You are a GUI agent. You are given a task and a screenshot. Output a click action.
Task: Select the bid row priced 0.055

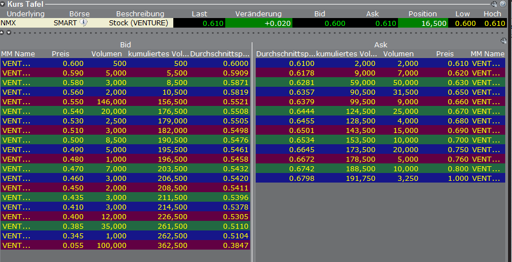124,246
